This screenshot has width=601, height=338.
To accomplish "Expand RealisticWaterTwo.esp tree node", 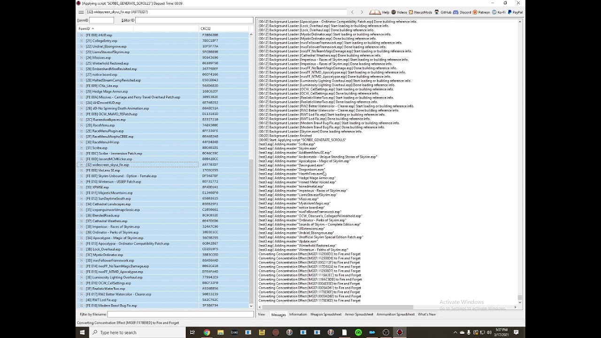I will point(81,289).
